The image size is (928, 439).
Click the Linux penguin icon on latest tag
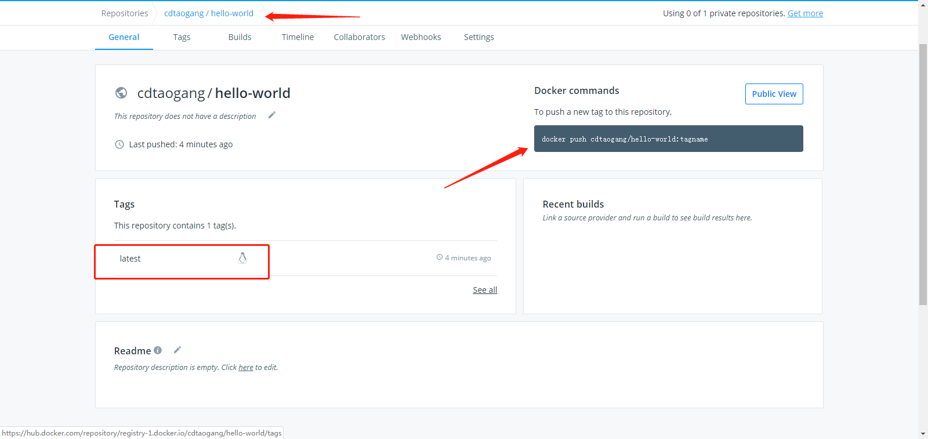pos(242,258)
